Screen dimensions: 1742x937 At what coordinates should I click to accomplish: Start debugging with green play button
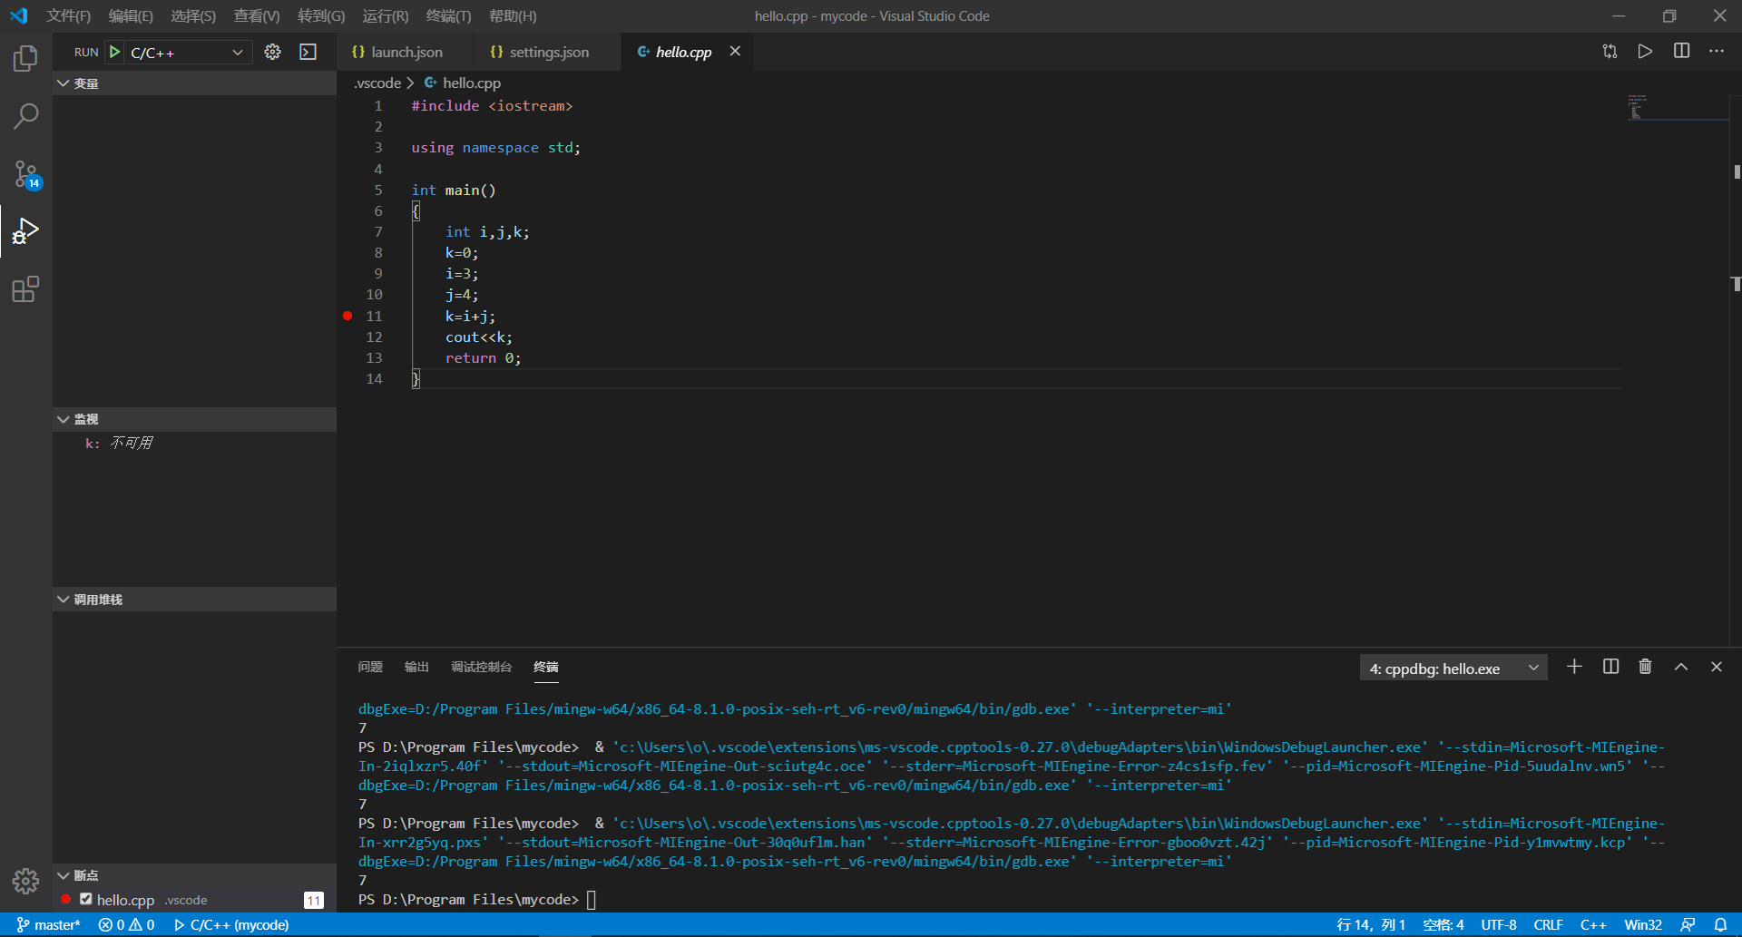pyautogui.click(x=115, y=53)
